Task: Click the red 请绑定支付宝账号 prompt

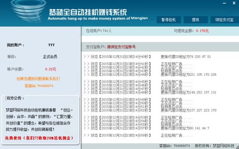Action: pos(121,47)
